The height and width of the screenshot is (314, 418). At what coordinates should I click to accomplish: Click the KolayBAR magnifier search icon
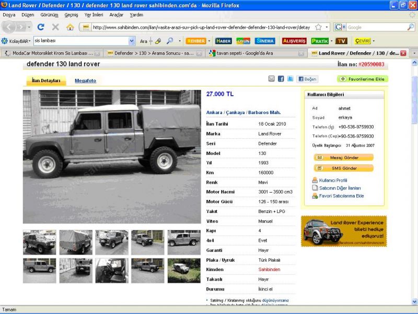[x=170, y=41]
